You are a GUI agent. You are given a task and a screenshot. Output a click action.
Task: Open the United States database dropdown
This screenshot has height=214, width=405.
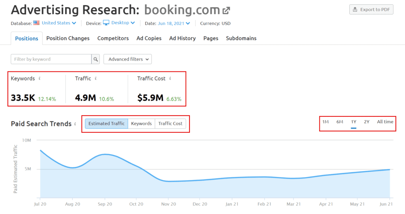pos(59,23)
